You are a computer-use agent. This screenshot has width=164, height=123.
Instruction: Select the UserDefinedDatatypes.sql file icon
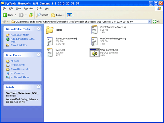pyautogui.click(x=95, y=41)
